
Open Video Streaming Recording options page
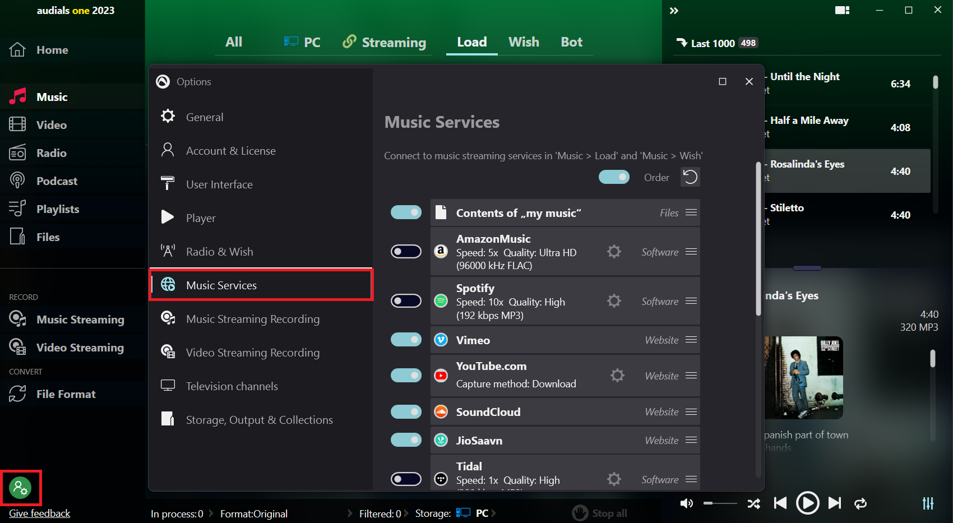[261, 353]
